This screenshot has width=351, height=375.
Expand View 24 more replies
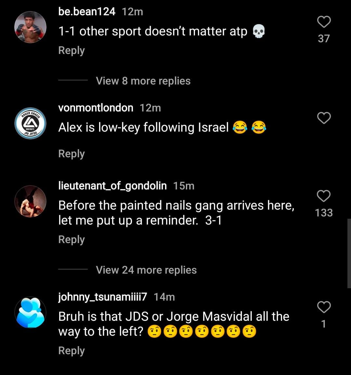coord(146,270)
